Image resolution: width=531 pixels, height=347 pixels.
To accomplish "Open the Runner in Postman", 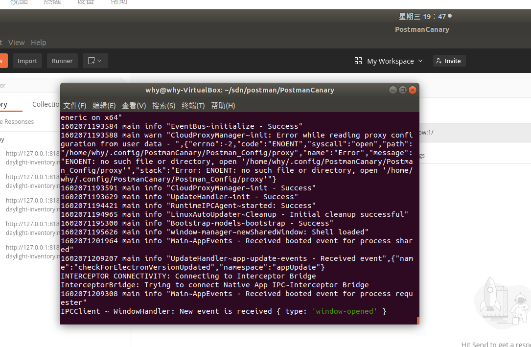I will tap(62, 61).
